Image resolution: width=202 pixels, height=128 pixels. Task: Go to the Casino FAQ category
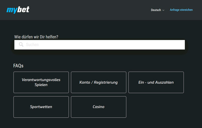click(99, 107)
